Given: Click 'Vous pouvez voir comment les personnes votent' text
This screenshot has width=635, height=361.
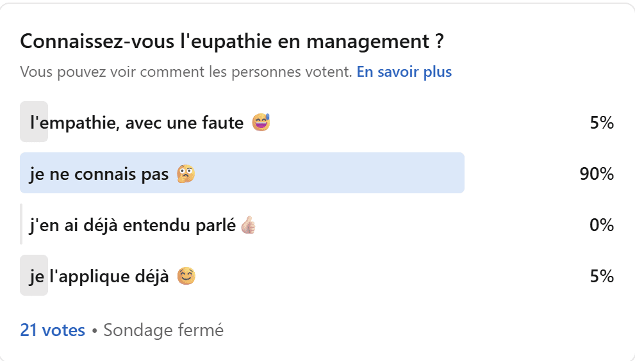Looking at the screenshot, I should [186, 72].
